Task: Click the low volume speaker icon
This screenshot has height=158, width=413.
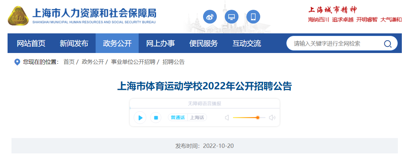Action: click(227, 118)
